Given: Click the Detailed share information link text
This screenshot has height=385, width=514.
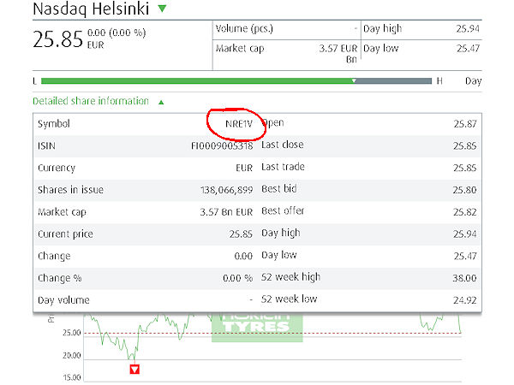Looking at the screenshot, I should click(x=91, y=101).
